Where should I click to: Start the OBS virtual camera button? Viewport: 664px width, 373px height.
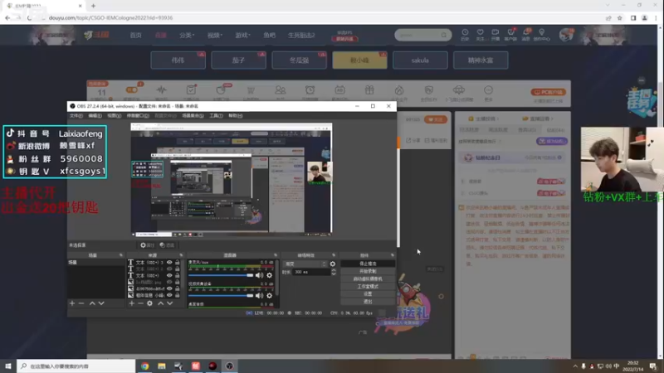[368, 279]
